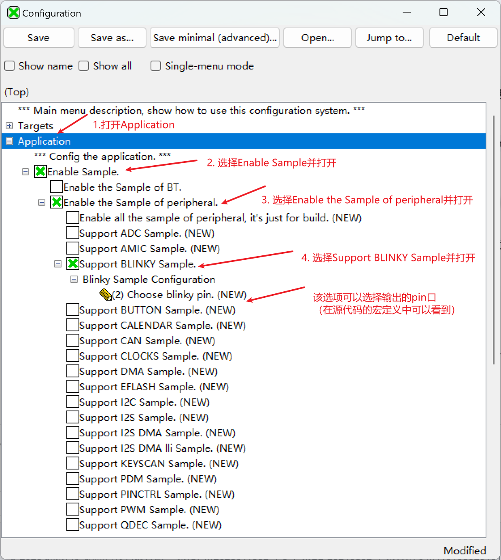501x560 pixels.
Task: Close the Configuration window
Action: pyautogui.click(x=481, y=13)
